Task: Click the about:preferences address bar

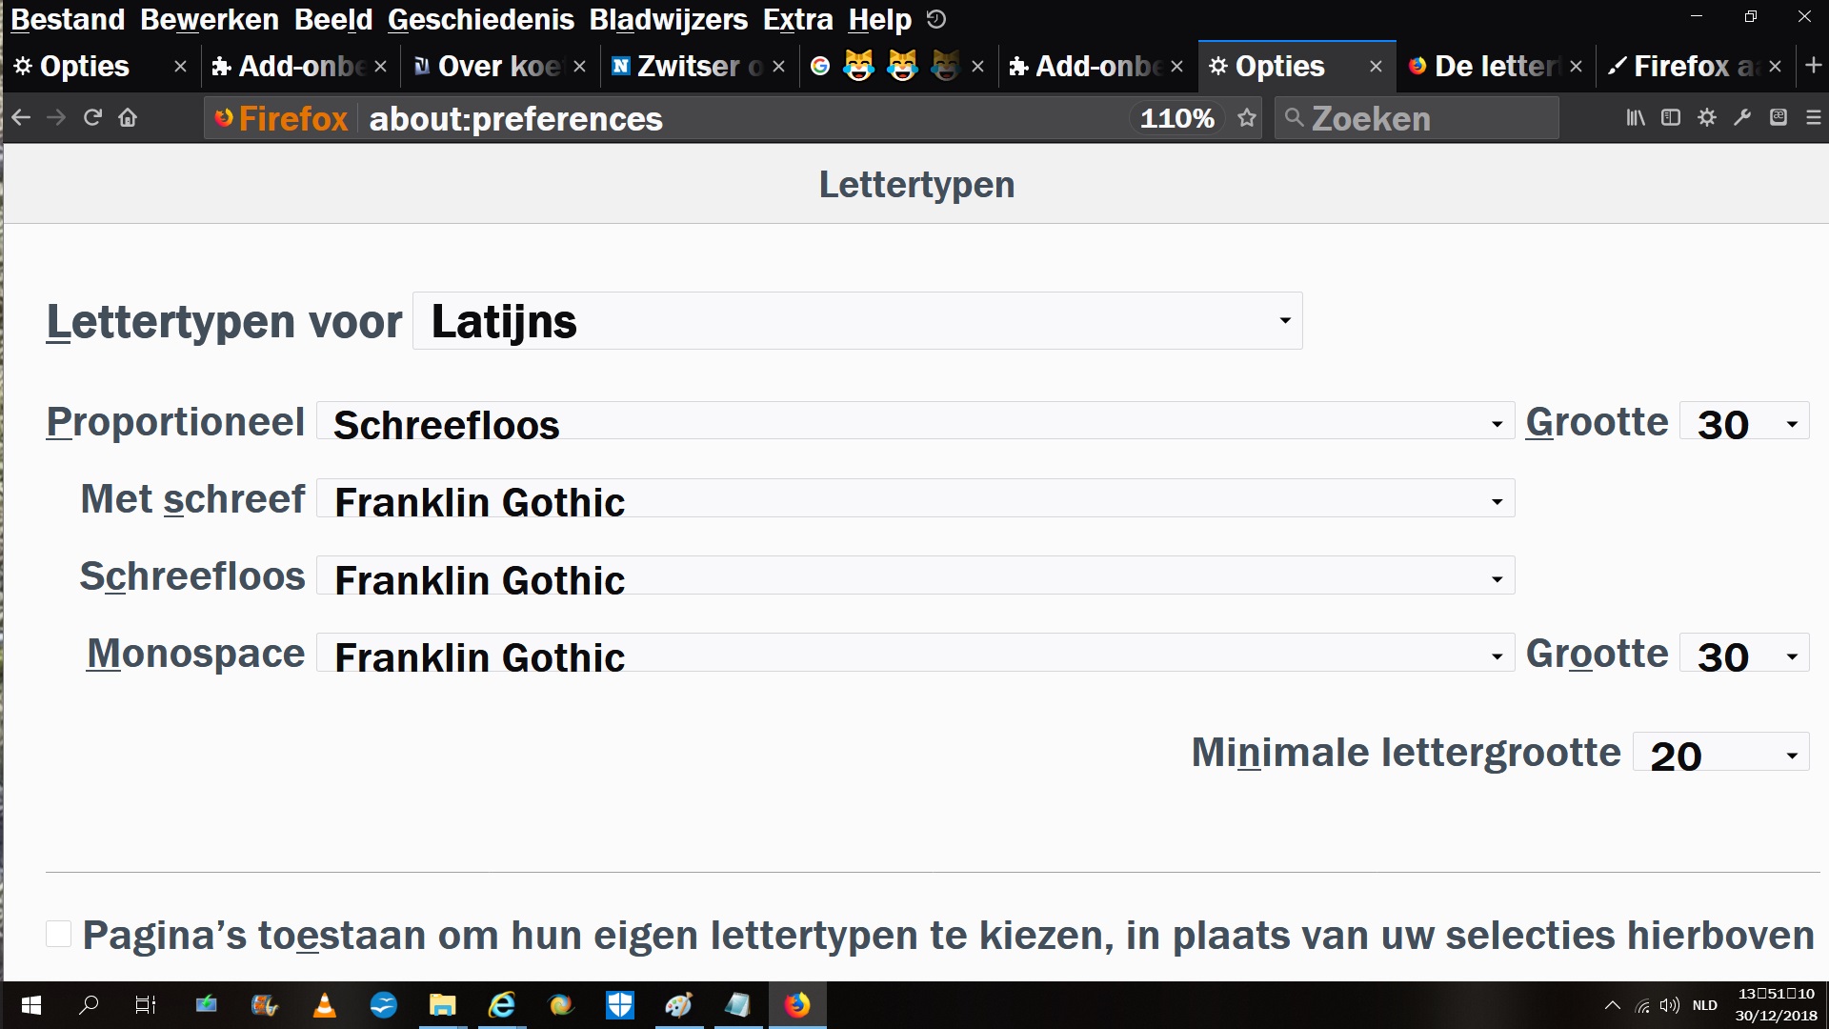Action: [x=743, y=118]
